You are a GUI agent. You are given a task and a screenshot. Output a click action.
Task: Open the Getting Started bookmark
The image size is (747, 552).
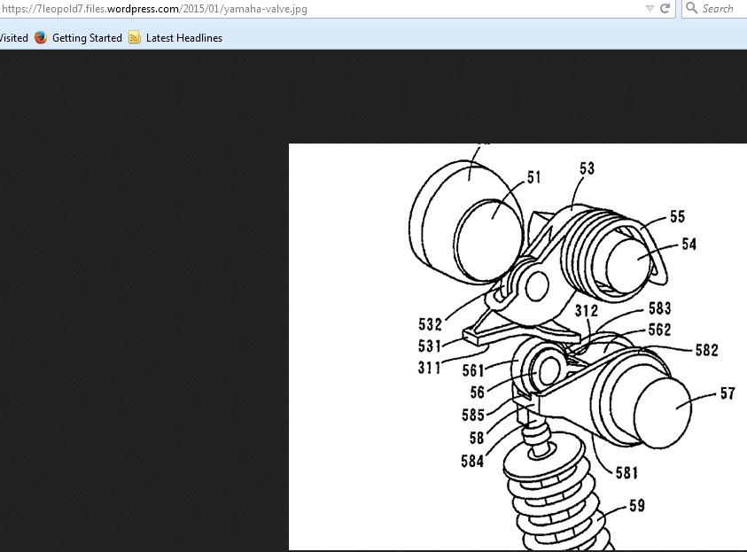[86, 38]
